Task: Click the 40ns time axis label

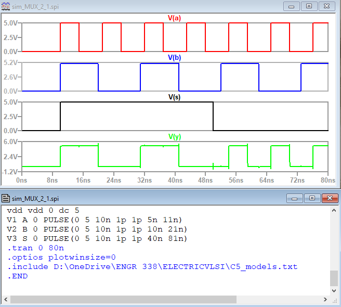Action: click(175, 180)
